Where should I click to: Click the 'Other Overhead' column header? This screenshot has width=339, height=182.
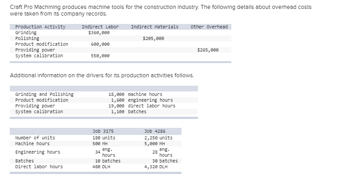point(209,27)
